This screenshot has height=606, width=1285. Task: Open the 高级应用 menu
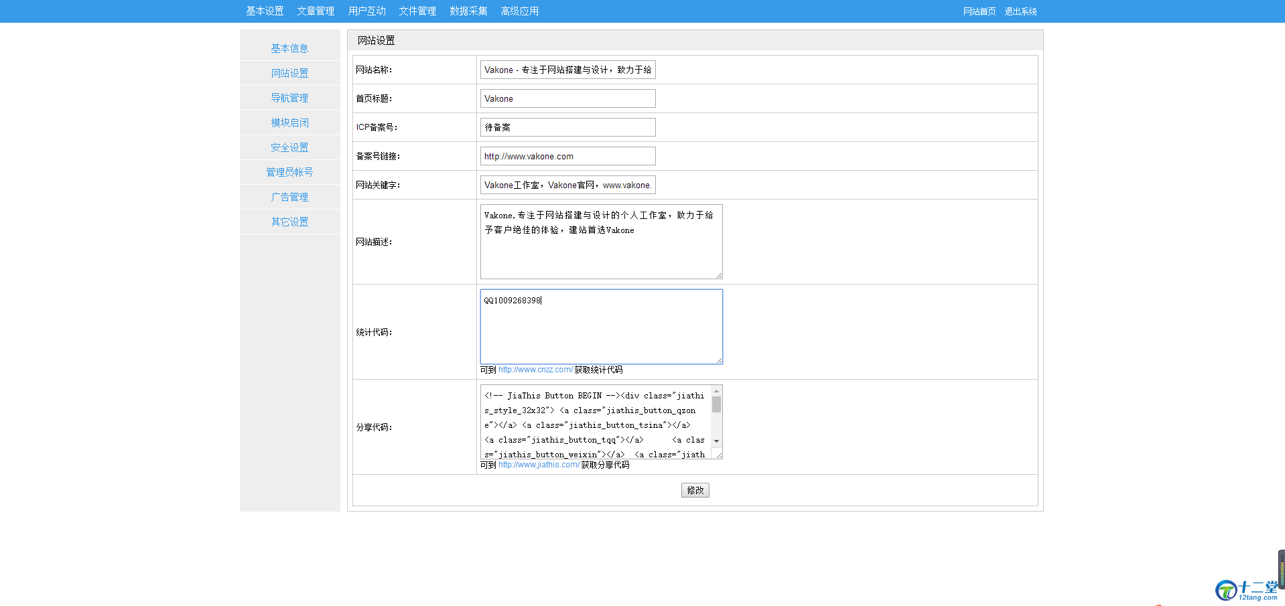[x=519, y=11]
